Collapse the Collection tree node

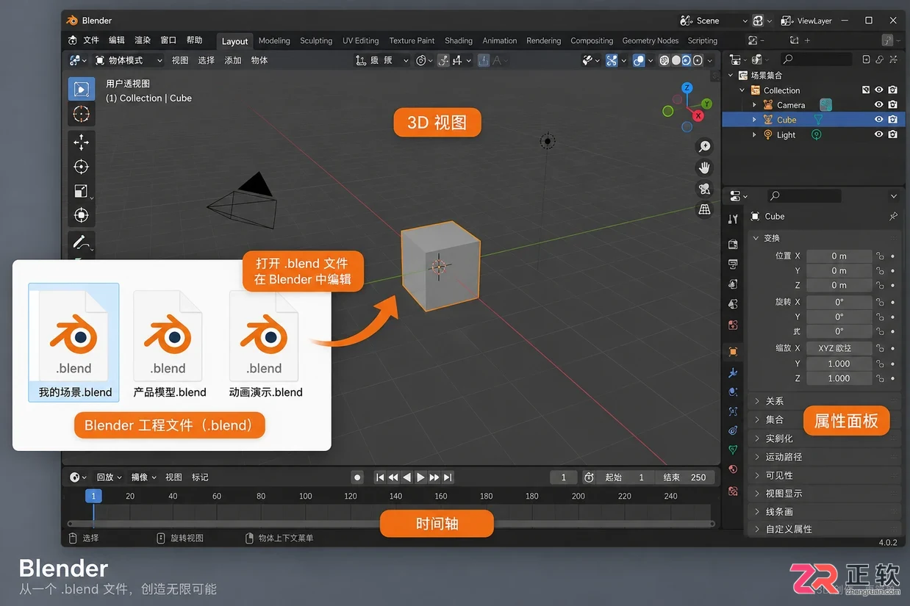742,90
